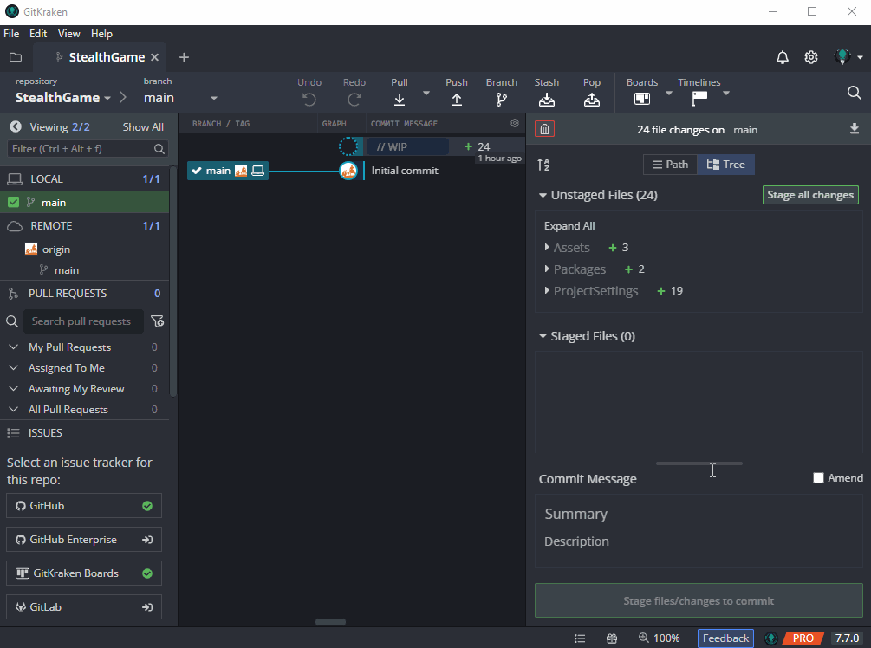Open the Boards icon in toolbar
Viewport: 871px width, 648px height.
pos(642,99)
